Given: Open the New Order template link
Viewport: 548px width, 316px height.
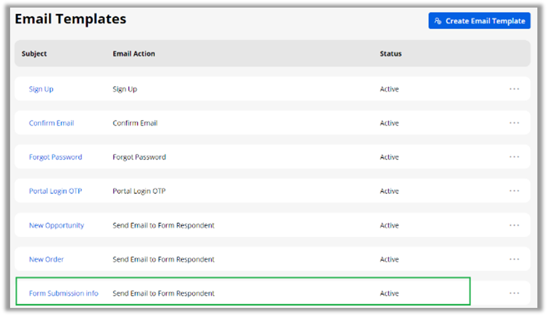Looking at the screenshot, I should (46, 259).
